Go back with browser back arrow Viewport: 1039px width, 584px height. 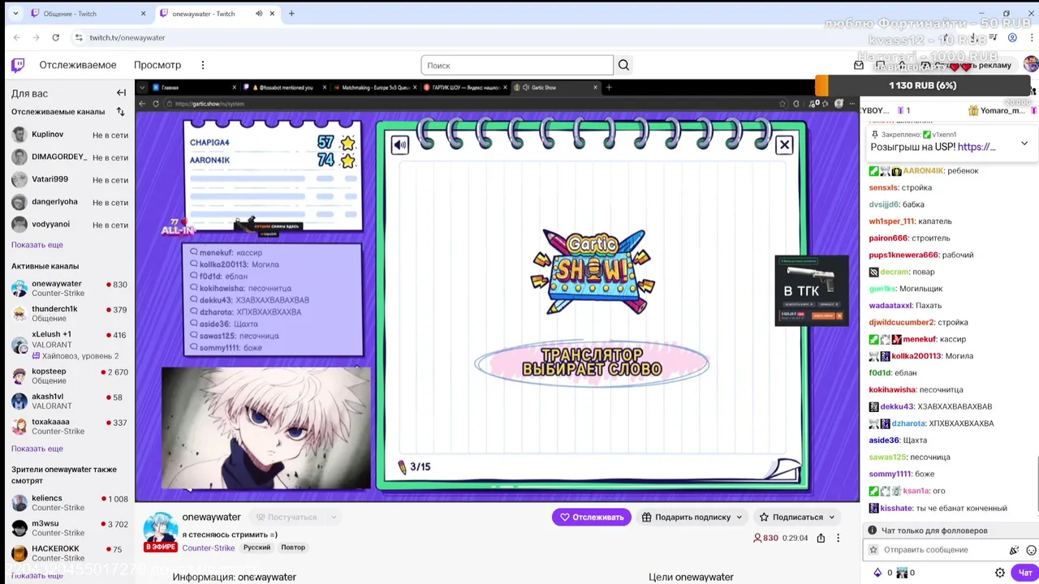[x=17, y=37]
